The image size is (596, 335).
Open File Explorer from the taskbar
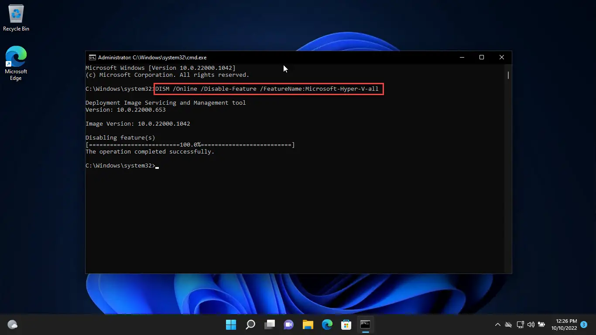(x=308, y=325)
